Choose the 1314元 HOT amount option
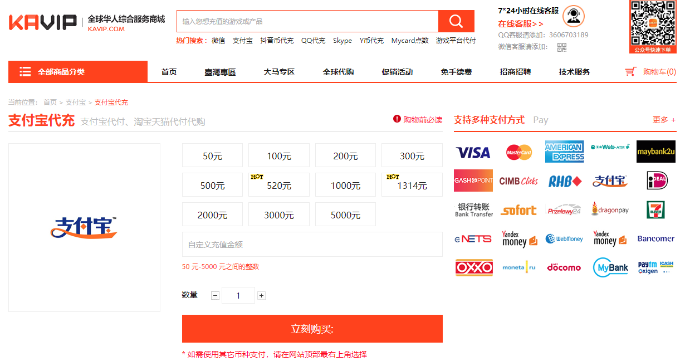The image size is (685, 361). coord(412,185)
